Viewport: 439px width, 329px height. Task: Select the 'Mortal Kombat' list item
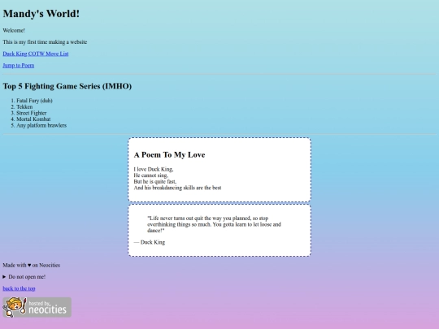33,119
